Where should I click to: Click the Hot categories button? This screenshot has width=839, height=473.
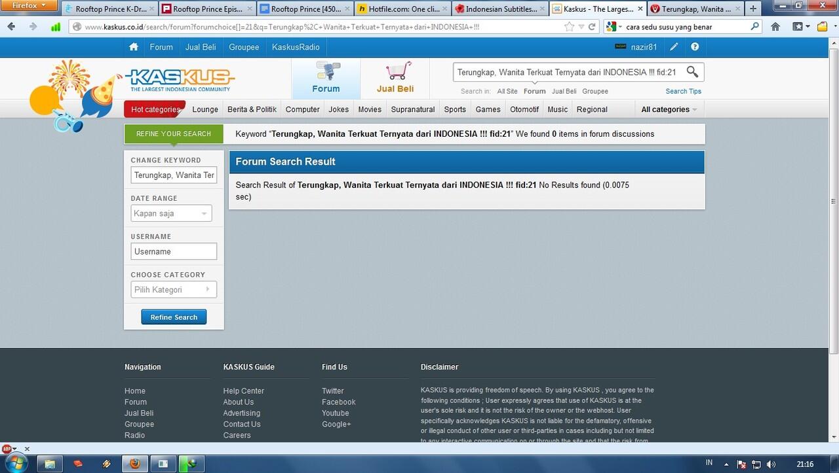155,109
